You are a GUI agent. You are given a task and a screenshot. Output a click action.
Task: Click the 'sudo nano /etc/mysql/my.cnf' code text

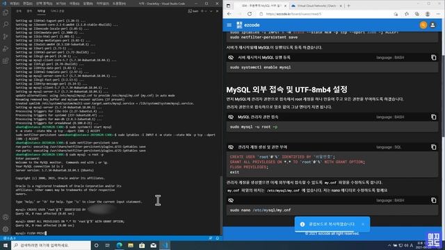[260, 210]
